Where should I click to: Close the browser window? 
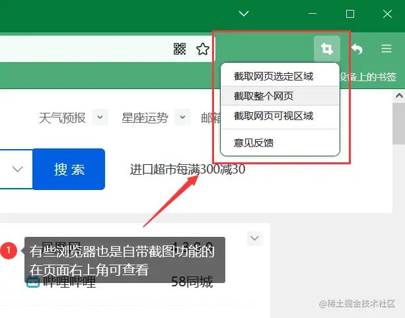click(x=387, y=14)
